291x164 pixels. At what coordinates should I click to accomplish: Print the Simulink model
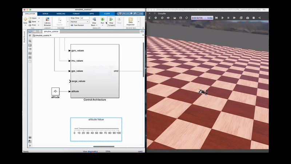(33, 25)
